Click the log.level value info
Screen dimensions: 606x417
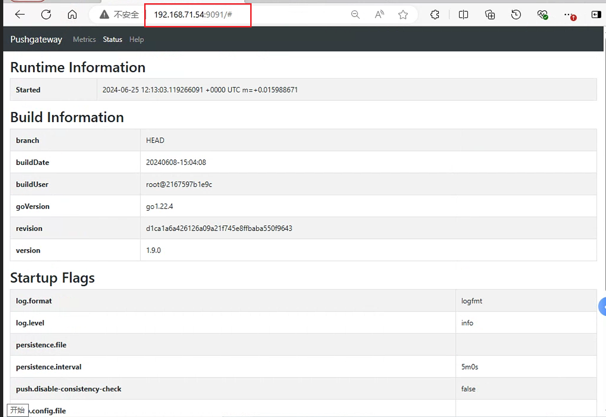pyautogui.click(x=467, y=323)
